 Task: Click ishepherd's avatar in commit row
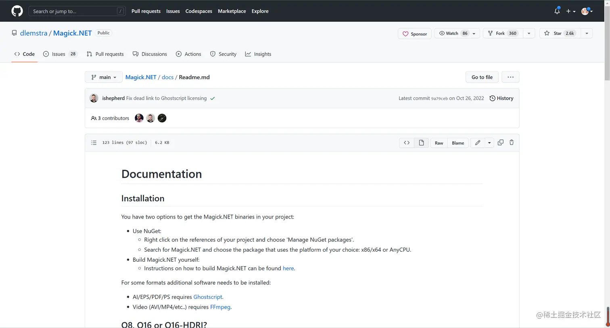94,98
